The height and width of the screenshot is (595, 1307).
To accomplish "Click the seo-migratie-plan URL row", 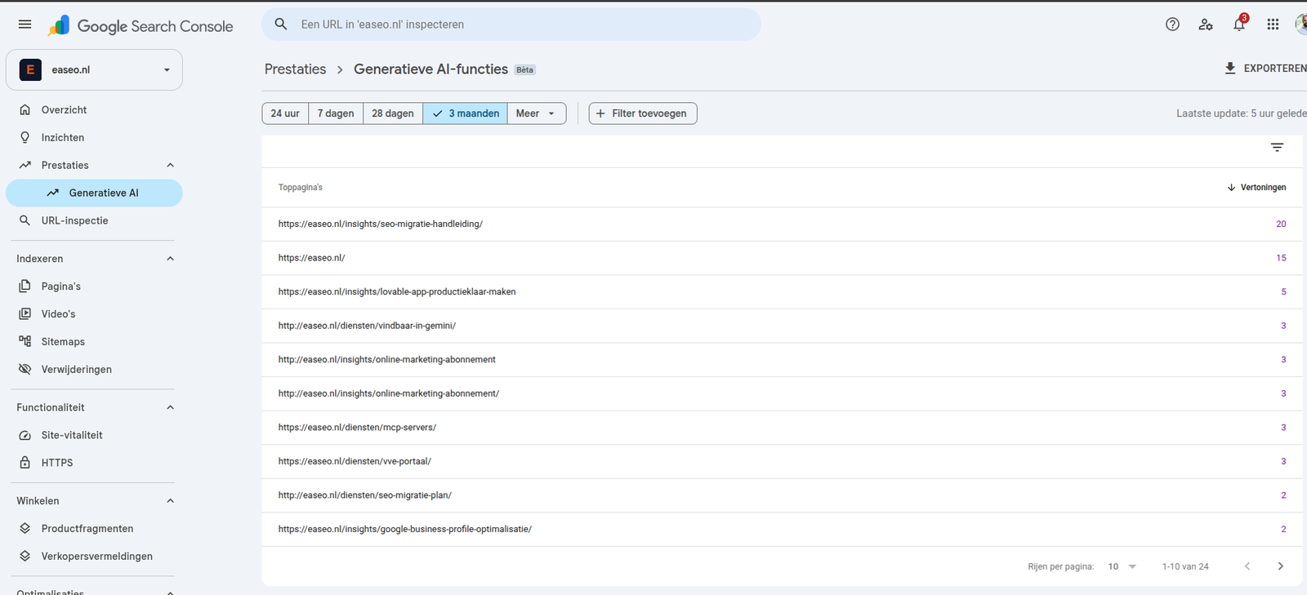I will 783,495.
